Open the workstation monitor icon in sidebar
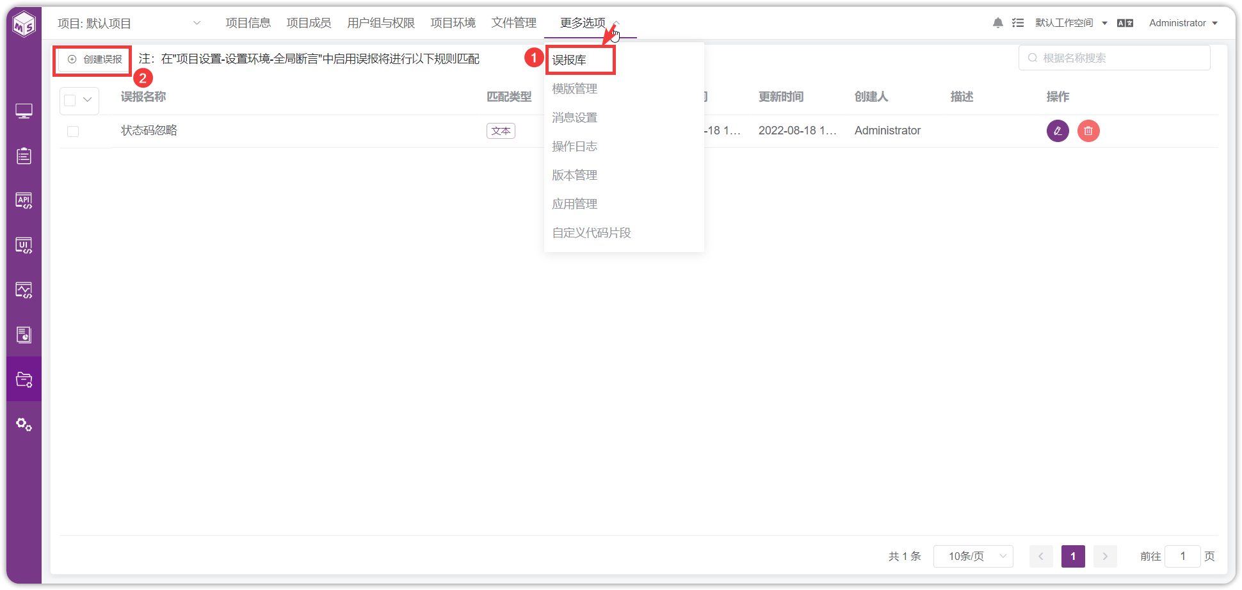The image size is (1242, 590). (24, 111)
